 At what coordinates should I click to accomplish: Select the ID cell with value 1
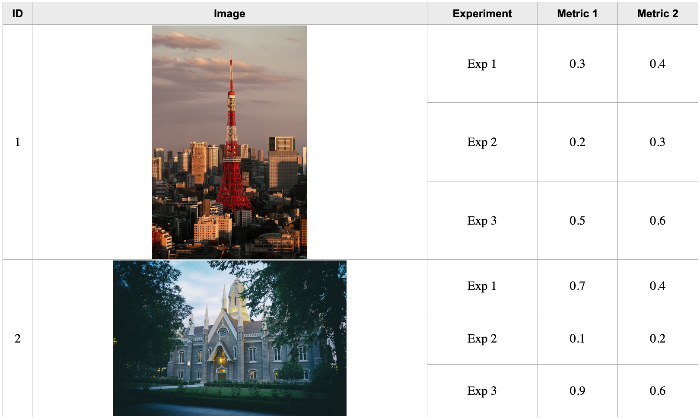(17, 142)
